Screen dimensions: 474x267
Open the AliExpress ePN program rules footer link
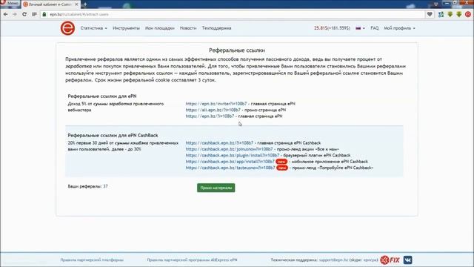click(192, 260)
